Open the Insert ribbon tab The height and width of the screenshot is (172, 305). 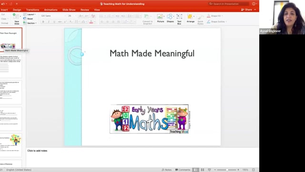coord(4,10)
